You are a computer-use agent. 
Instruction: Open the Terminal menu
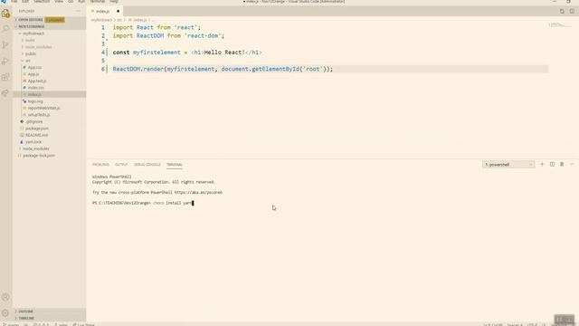coord(98,2)
